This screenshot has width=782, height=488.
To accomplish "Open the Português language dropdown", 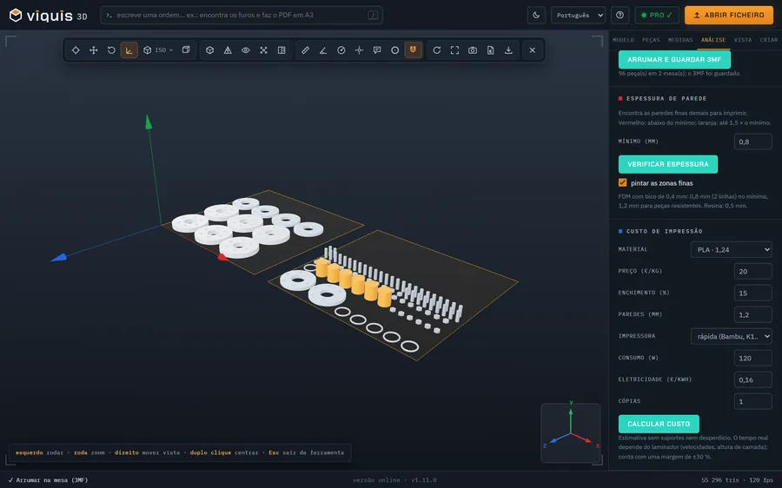I will [578, 15].
